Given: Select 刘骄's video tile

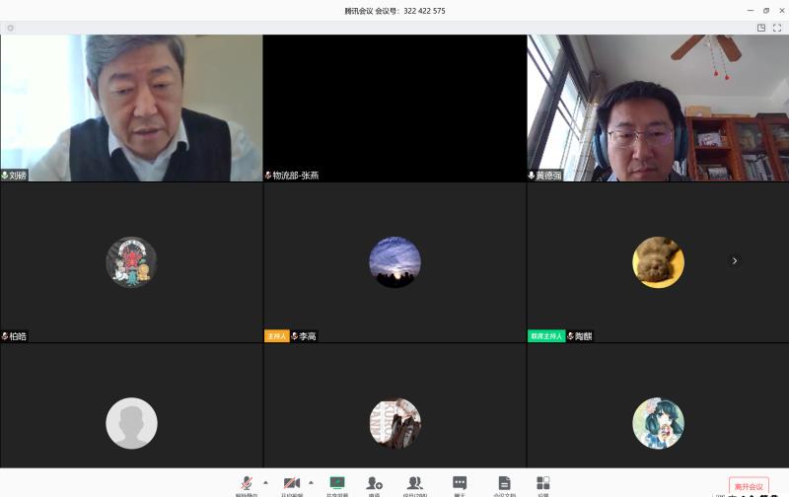Looking at the screenshot, I should (131, 107).
